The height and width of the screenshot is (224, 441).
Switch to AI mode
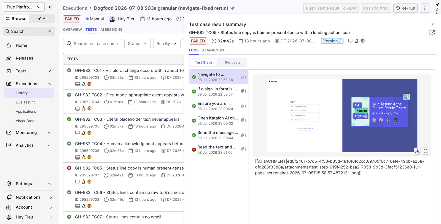click(x=42, y=19)
